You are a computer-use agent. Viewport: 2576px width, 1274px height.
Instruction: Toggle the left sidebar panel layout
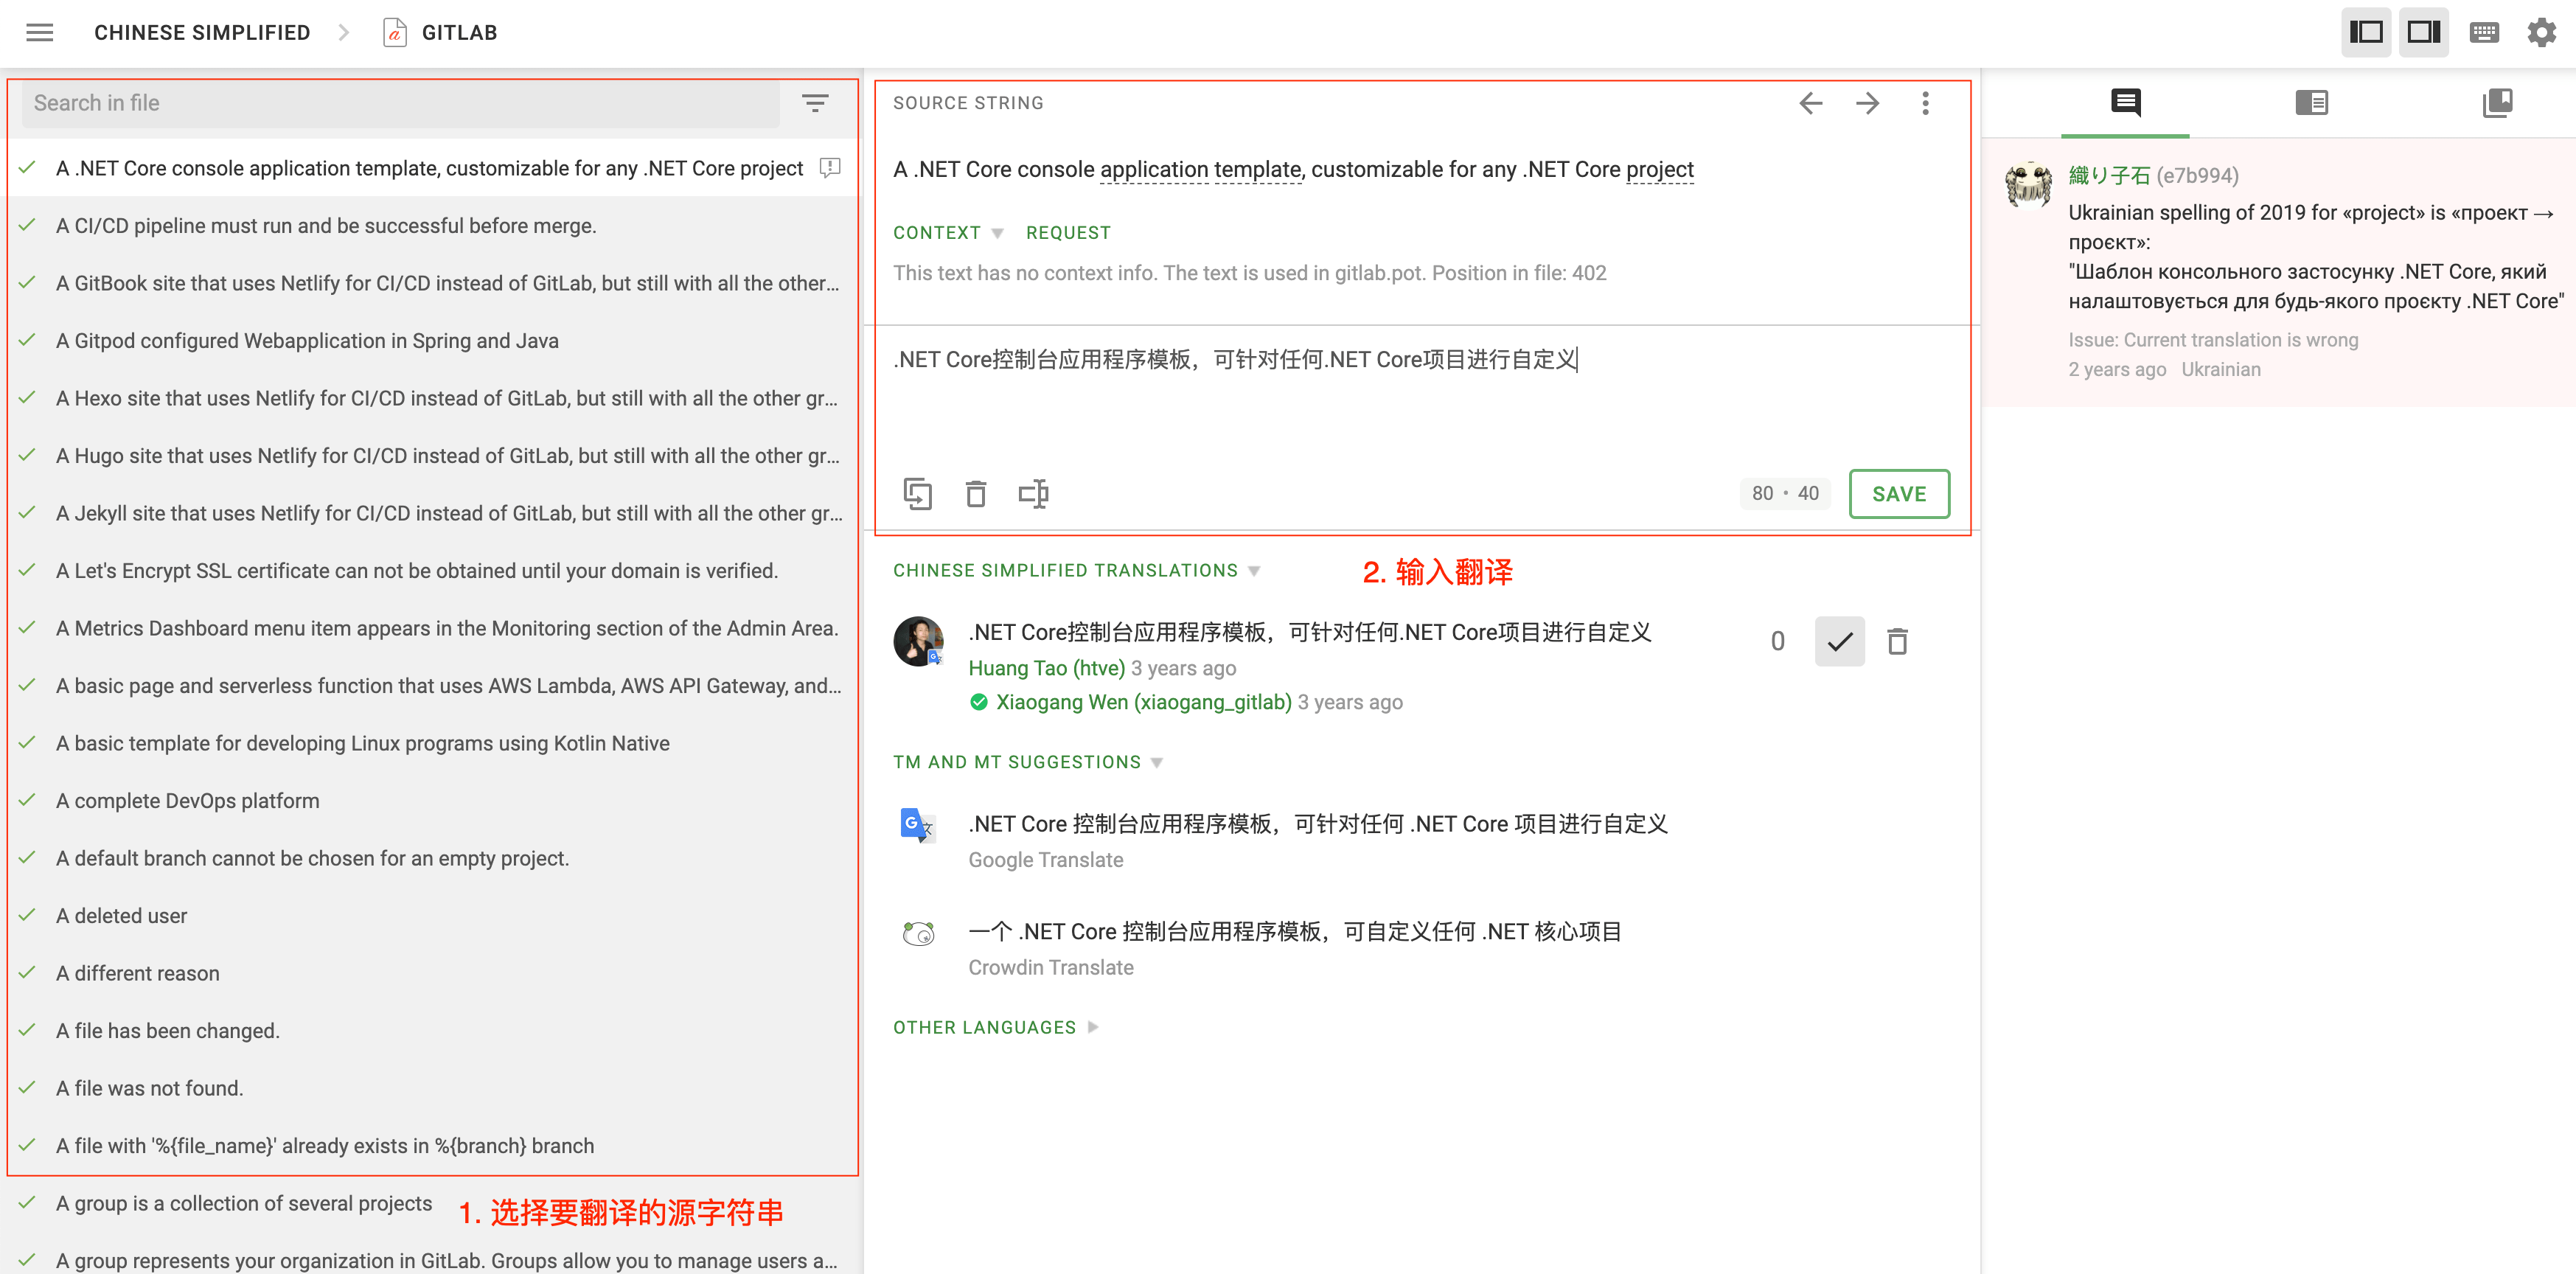[2365, 32]
